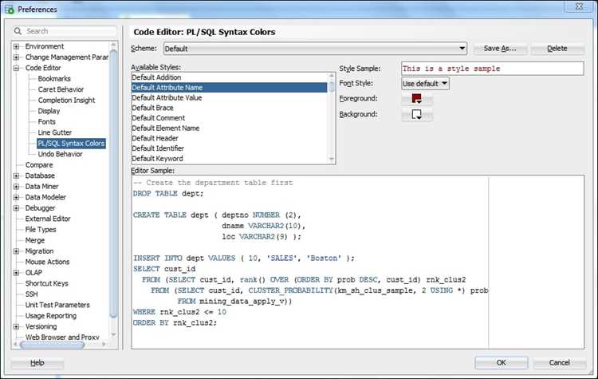Expand the Database tree node

coord(16,176)
